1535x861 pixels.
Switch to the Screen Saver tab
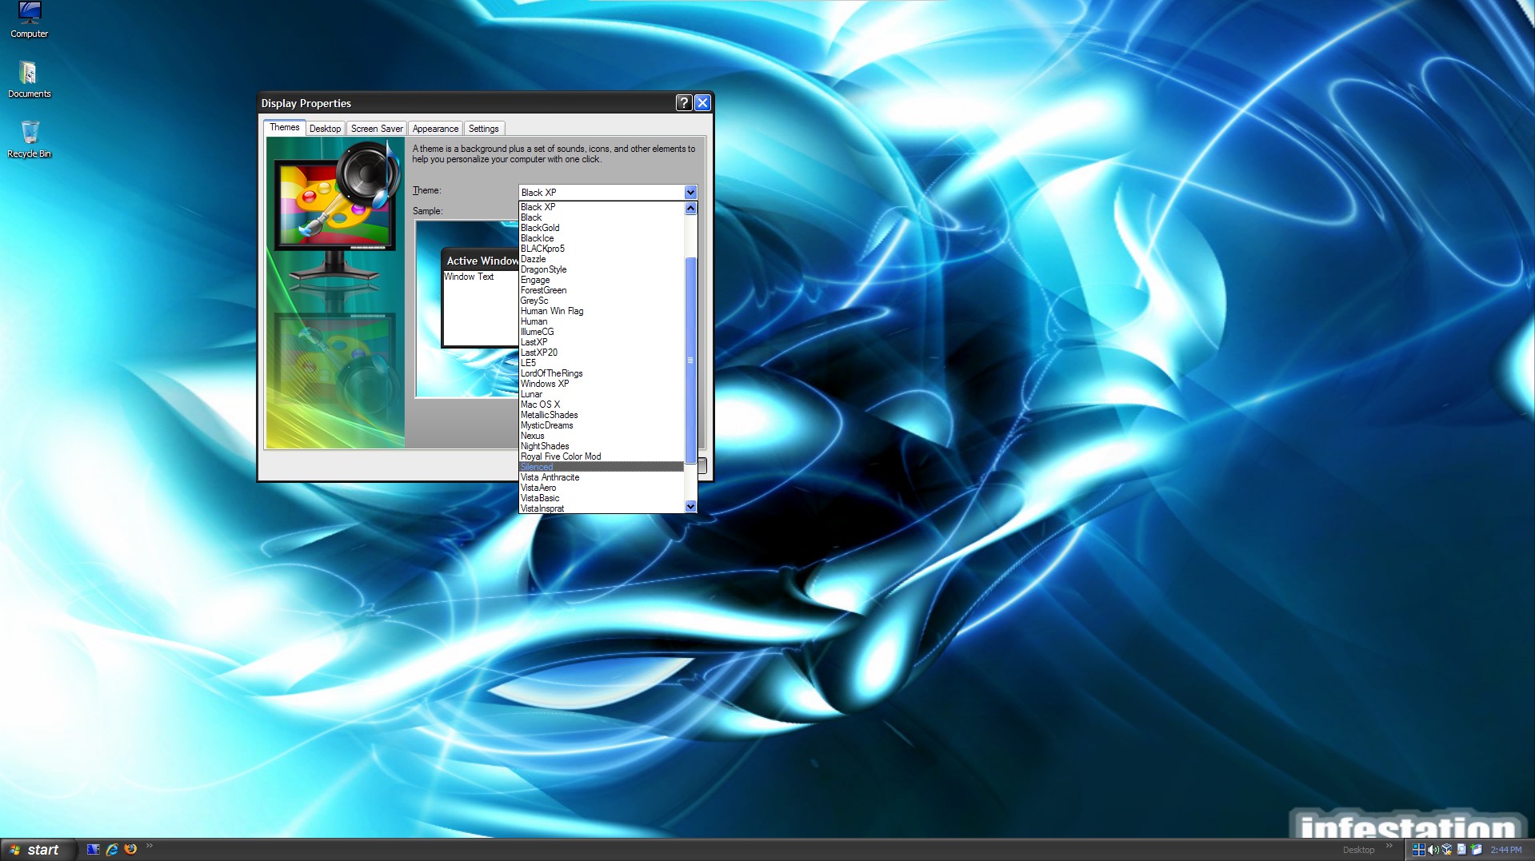point(377,129)
